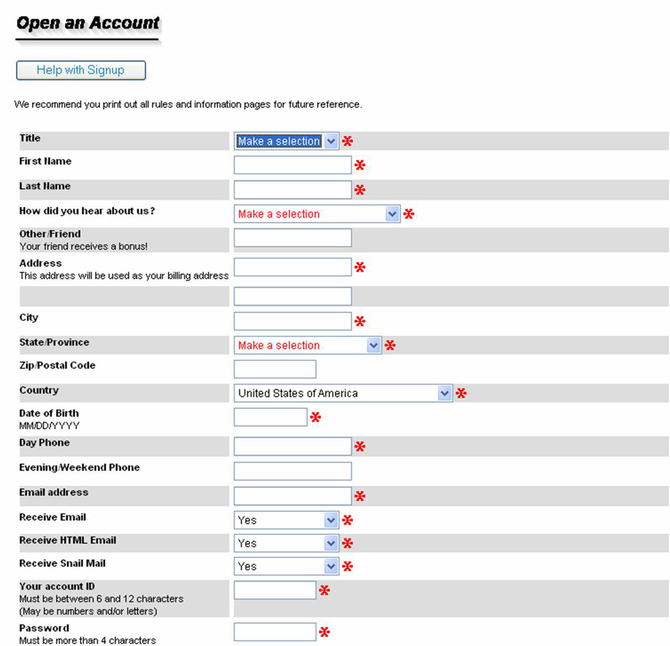Open the Title dropdown

286,141
